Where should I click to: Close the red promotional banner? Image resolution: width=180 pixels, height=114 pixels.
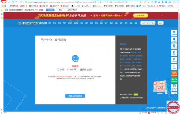[x=163, y=16]
